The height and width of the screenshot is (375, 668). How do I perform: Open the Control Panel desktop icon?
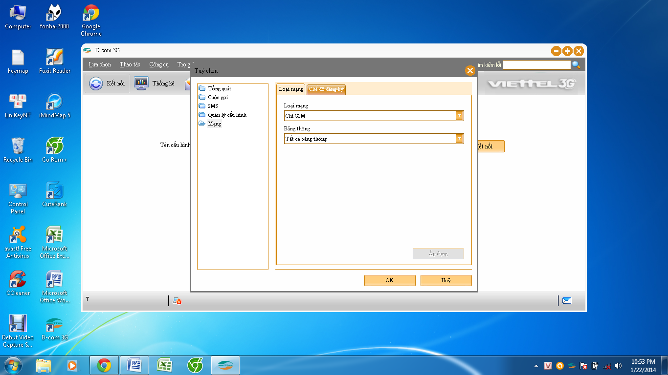18,198
